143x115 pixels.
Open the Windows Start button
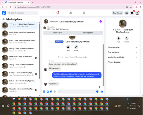pyautogui.click(x=3, y=106)
